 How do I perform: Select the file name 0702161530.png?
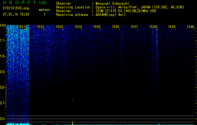click(16, 8)
